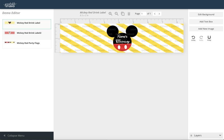The height and width of the screenshot is (140, 224).
Task: Click the 8.5 x 2 in size text
Action: (x=84, y=15)
